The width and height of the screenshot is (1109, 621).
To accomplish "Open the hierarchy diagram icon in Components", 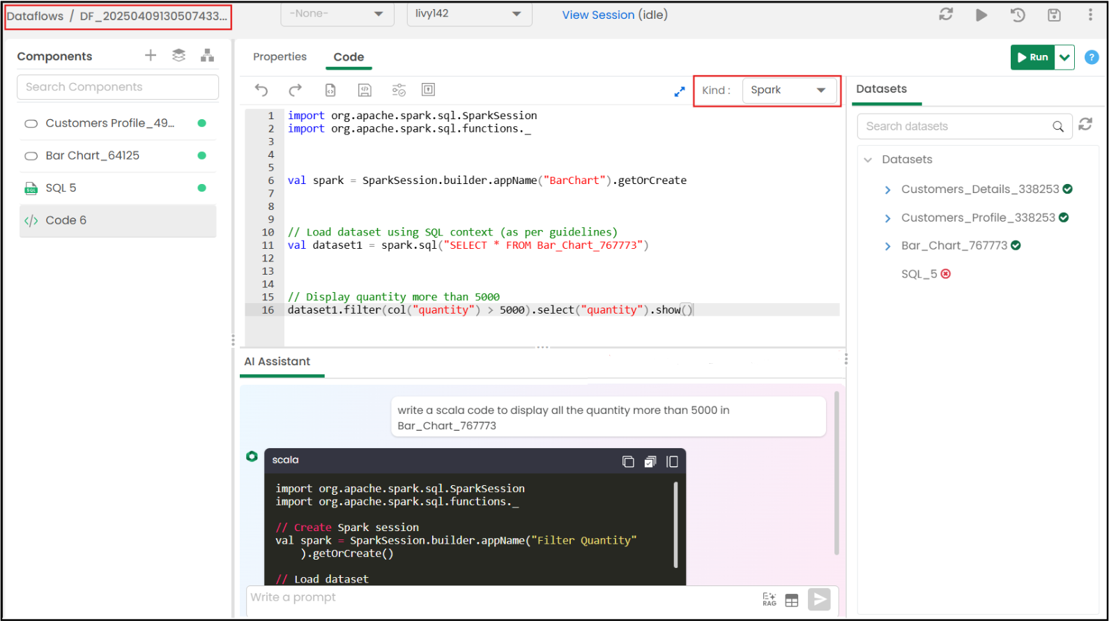I will 207,56.
